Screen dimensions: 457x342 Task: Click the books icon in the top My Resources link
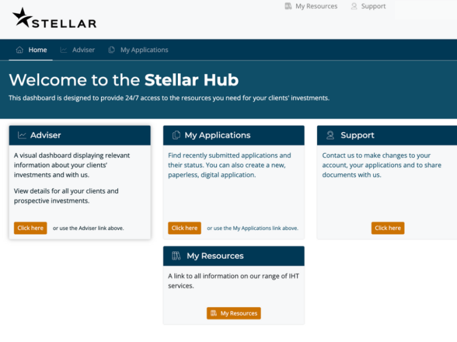(288, 6)
